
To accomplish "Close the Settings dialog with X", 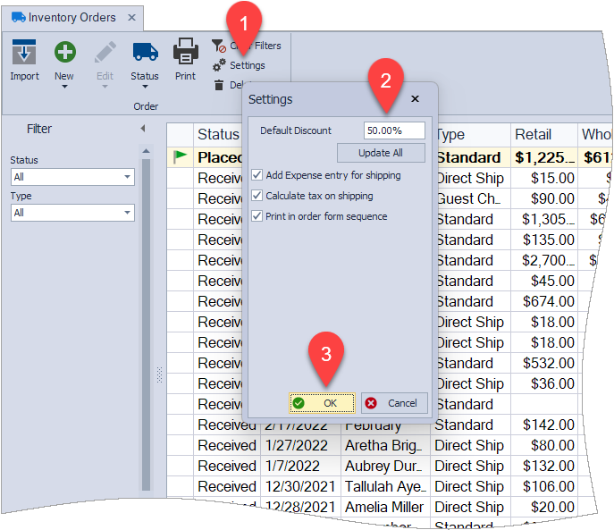I will [415, 98].
